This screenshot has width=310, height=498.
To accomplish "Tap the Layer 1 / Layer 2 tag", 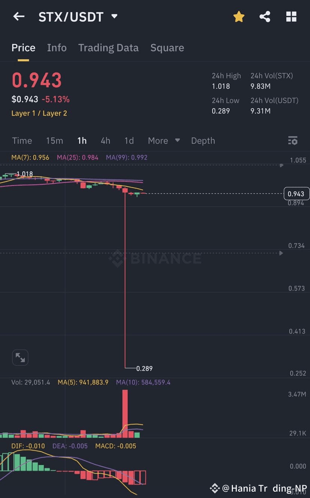I will coord(39,113).
